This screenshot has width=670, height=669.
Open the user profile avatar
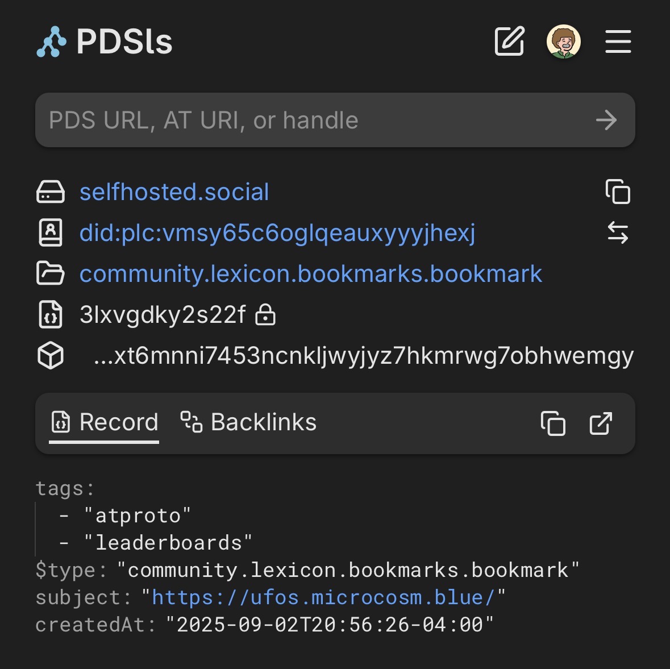pyautogui.click(x=563, y=41)
